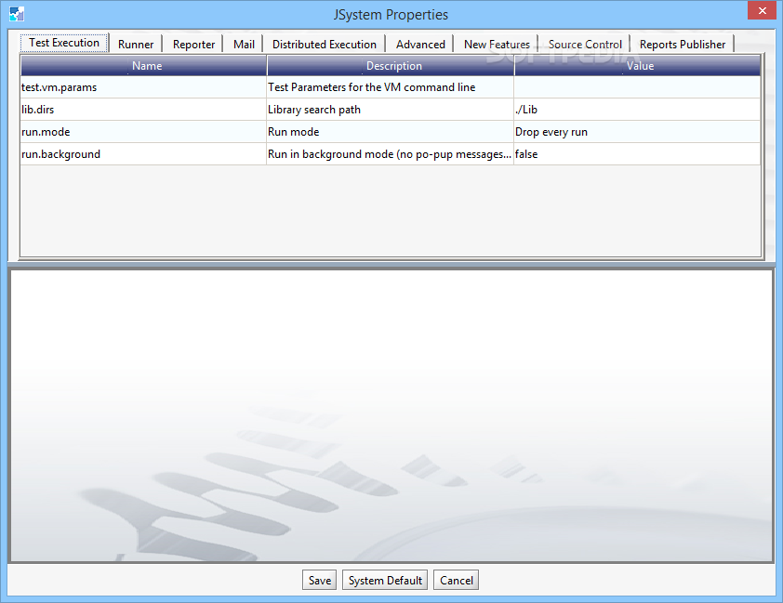Open the Runner tab
Image resolution: width=783 pixels, height=603 pixels.
pos(136,45)
